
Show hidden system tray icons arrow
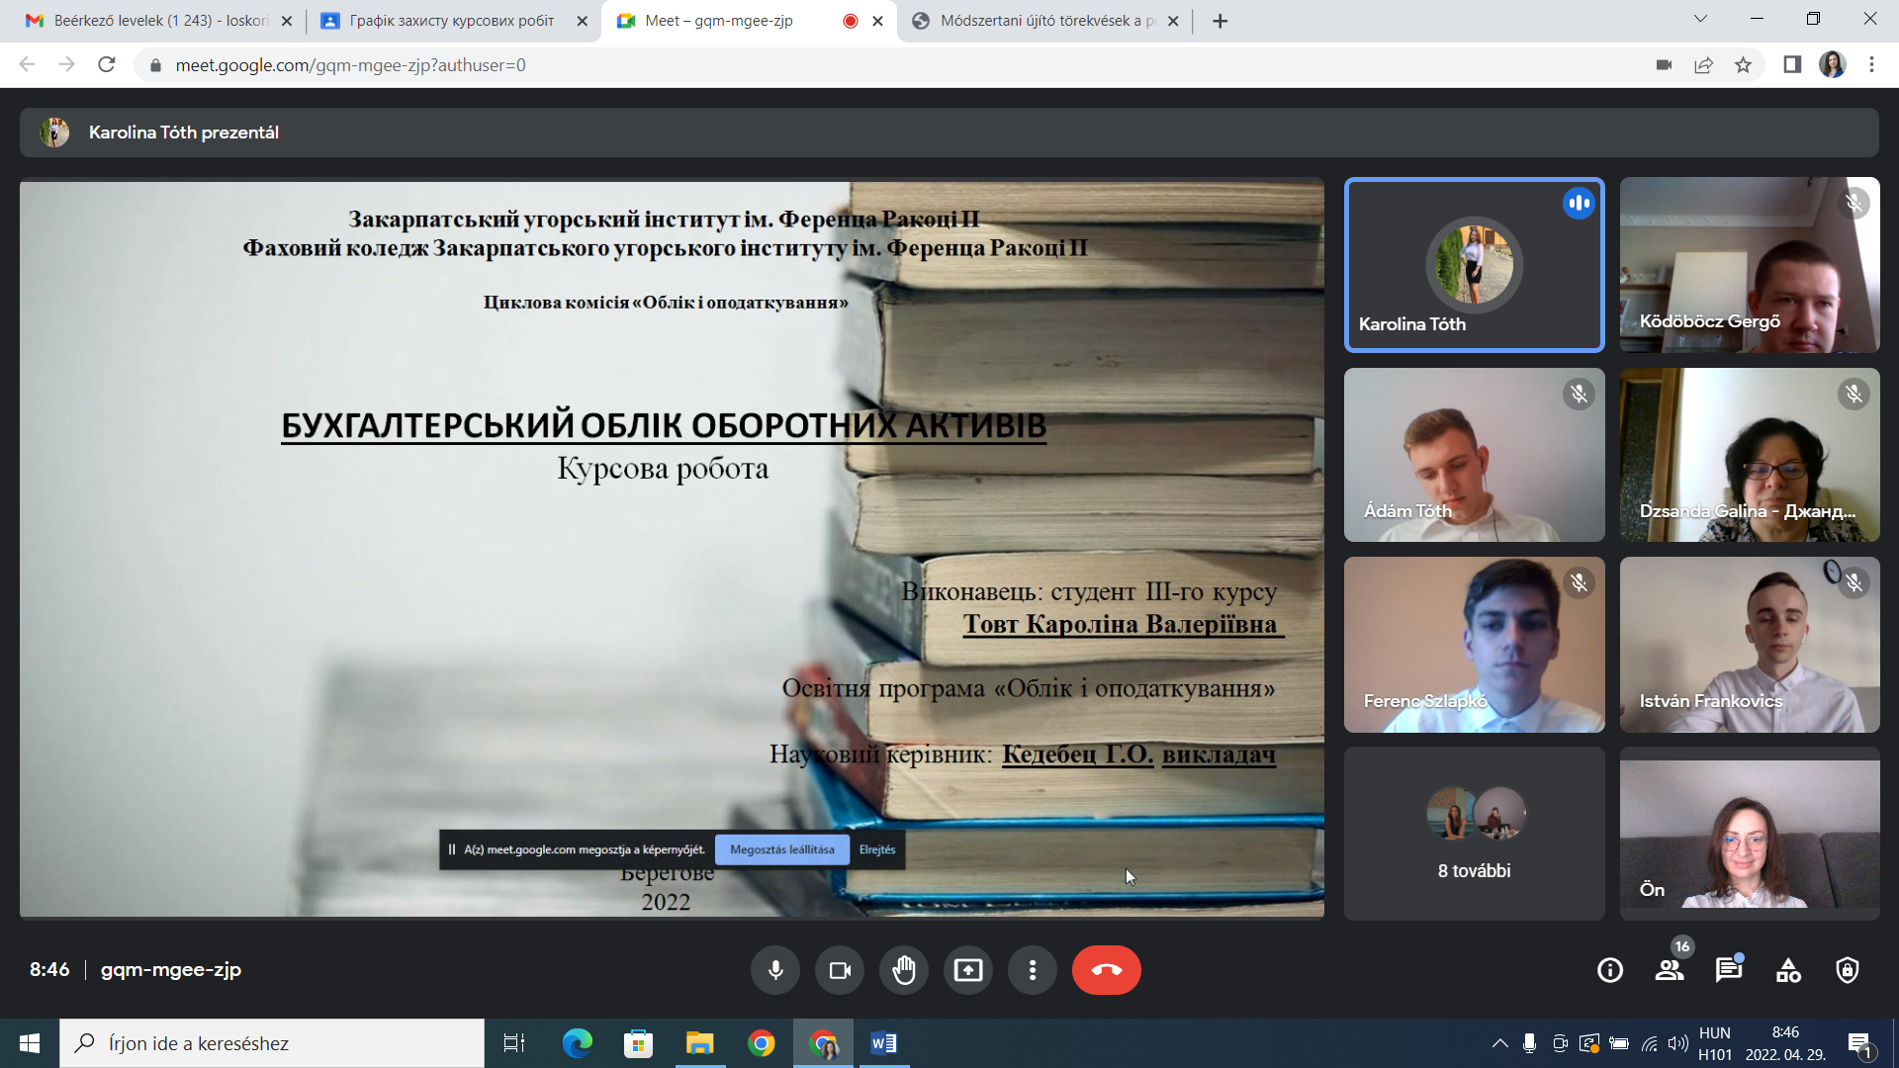click(x=1499, y=1043)
